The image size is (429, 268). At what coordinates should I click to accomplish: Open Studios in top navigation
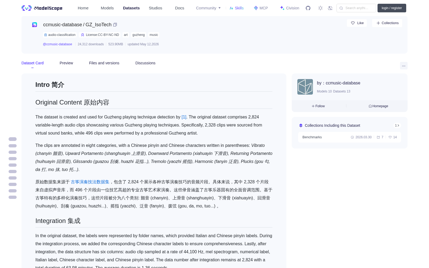click(x=156, y=8)
